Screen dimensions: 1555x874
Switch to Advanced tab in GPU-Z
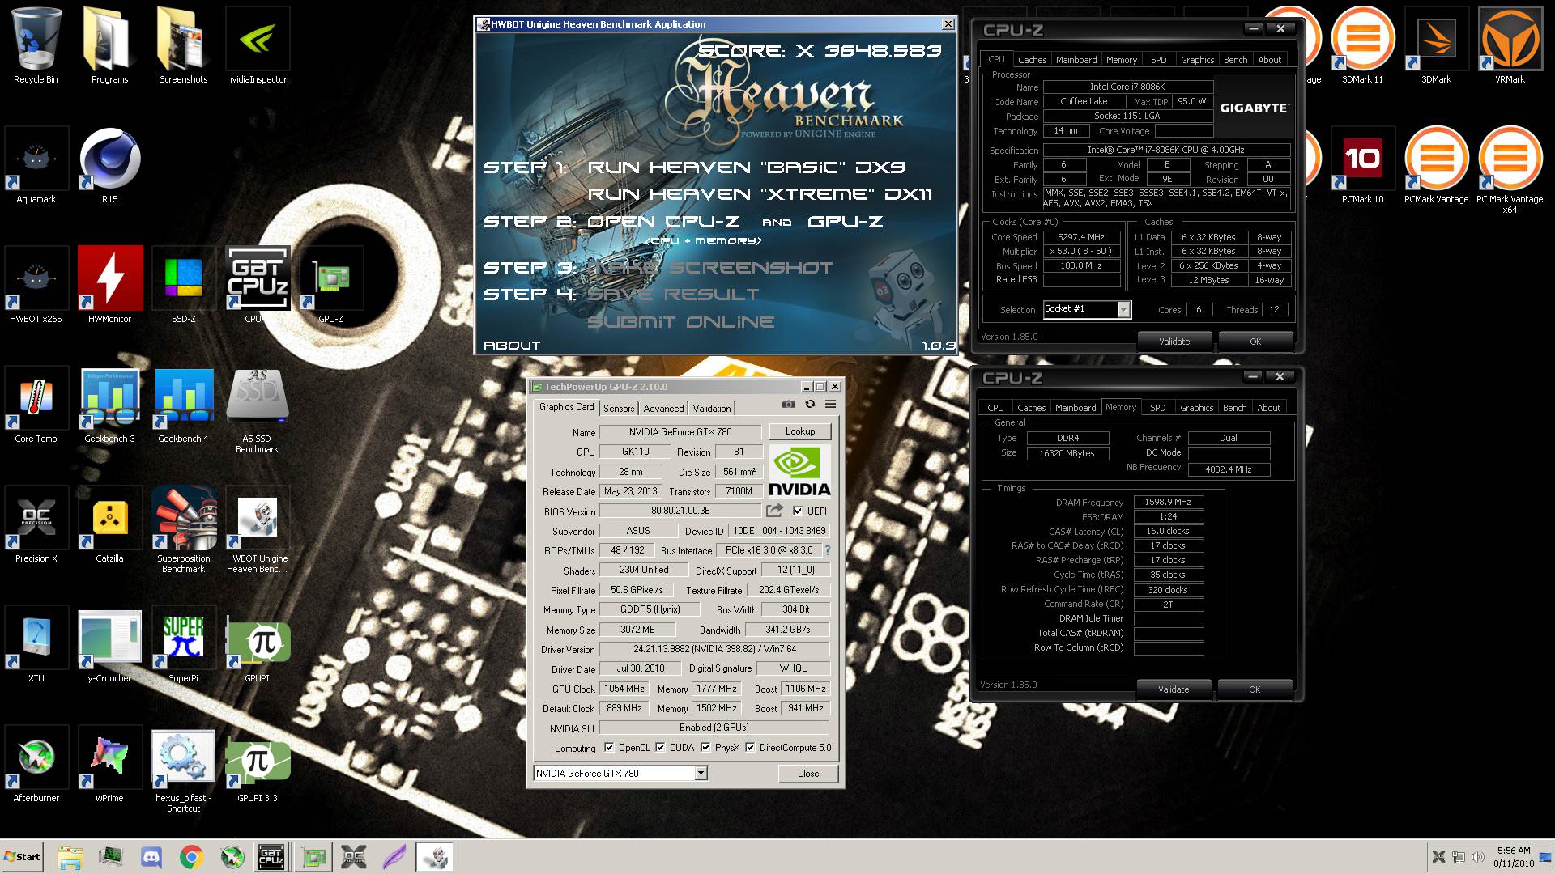(663, 409)
